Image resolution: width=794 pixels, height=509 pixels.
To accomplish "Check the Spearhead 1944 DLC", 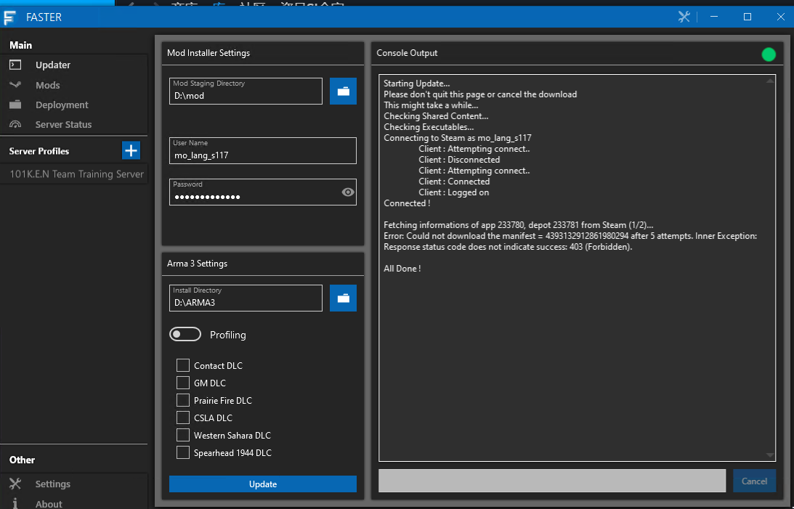I will (x=182, y=452).
